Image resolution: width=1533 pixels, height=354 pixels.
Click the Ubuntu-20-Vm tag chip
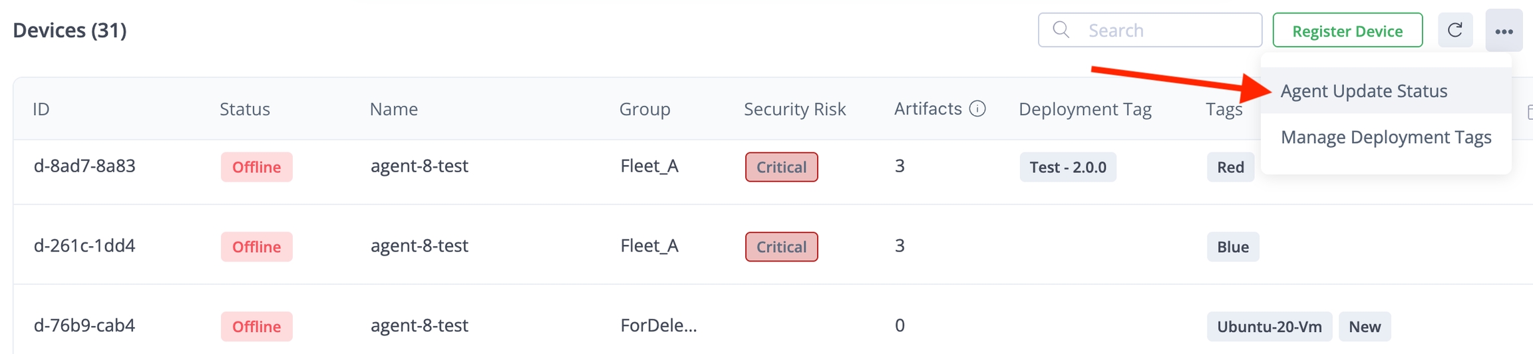coord(1269,327)
